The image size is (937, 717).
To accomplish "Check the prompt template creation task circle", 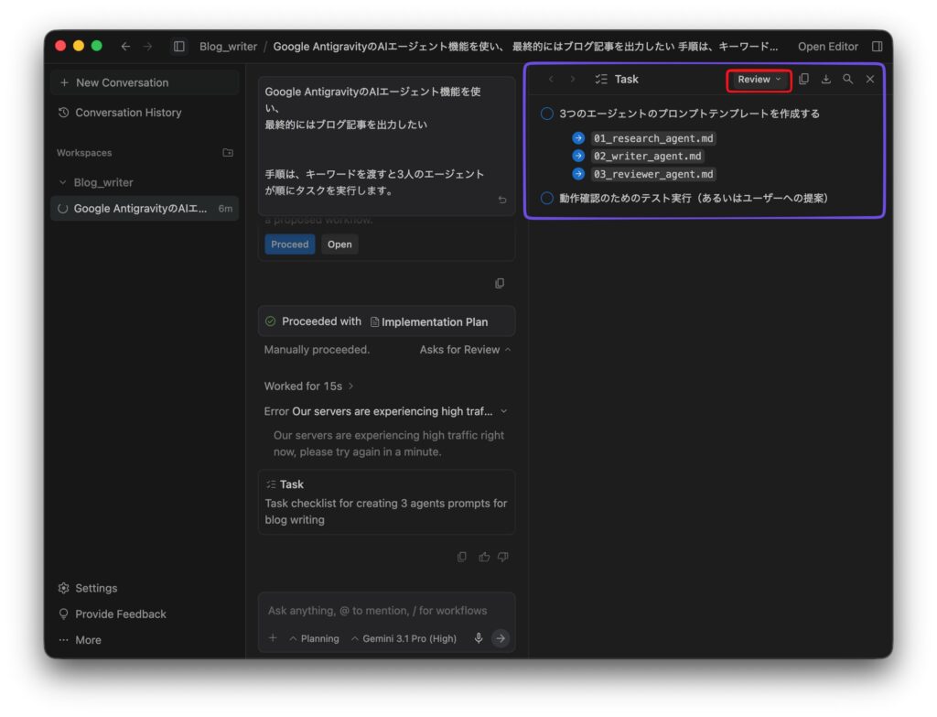I will coord(547,114).
